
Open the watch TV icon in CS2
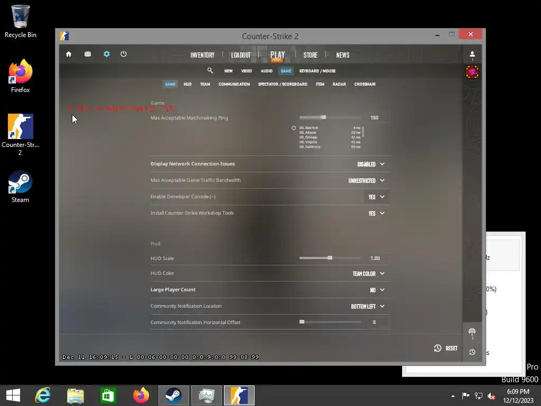[x=88, y=54]
